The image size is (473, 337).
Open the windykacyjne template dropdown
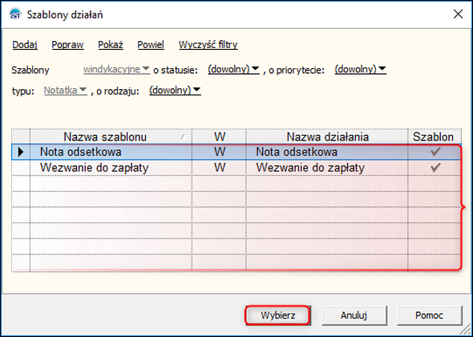click(x=116, y=70)
